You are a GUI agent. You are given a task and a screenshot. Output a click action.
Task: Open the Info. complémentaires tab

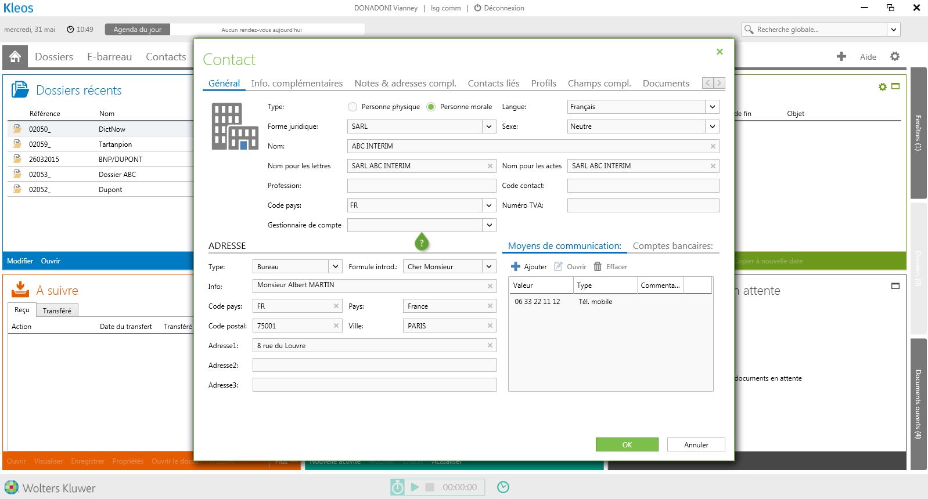click(297, 83)
